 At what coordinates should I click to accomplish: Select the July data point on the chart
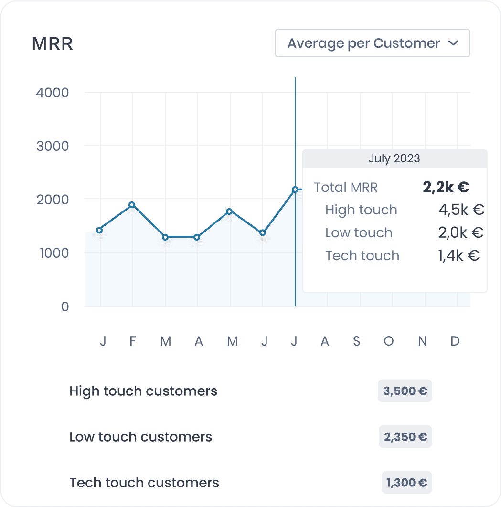point(295,189)
